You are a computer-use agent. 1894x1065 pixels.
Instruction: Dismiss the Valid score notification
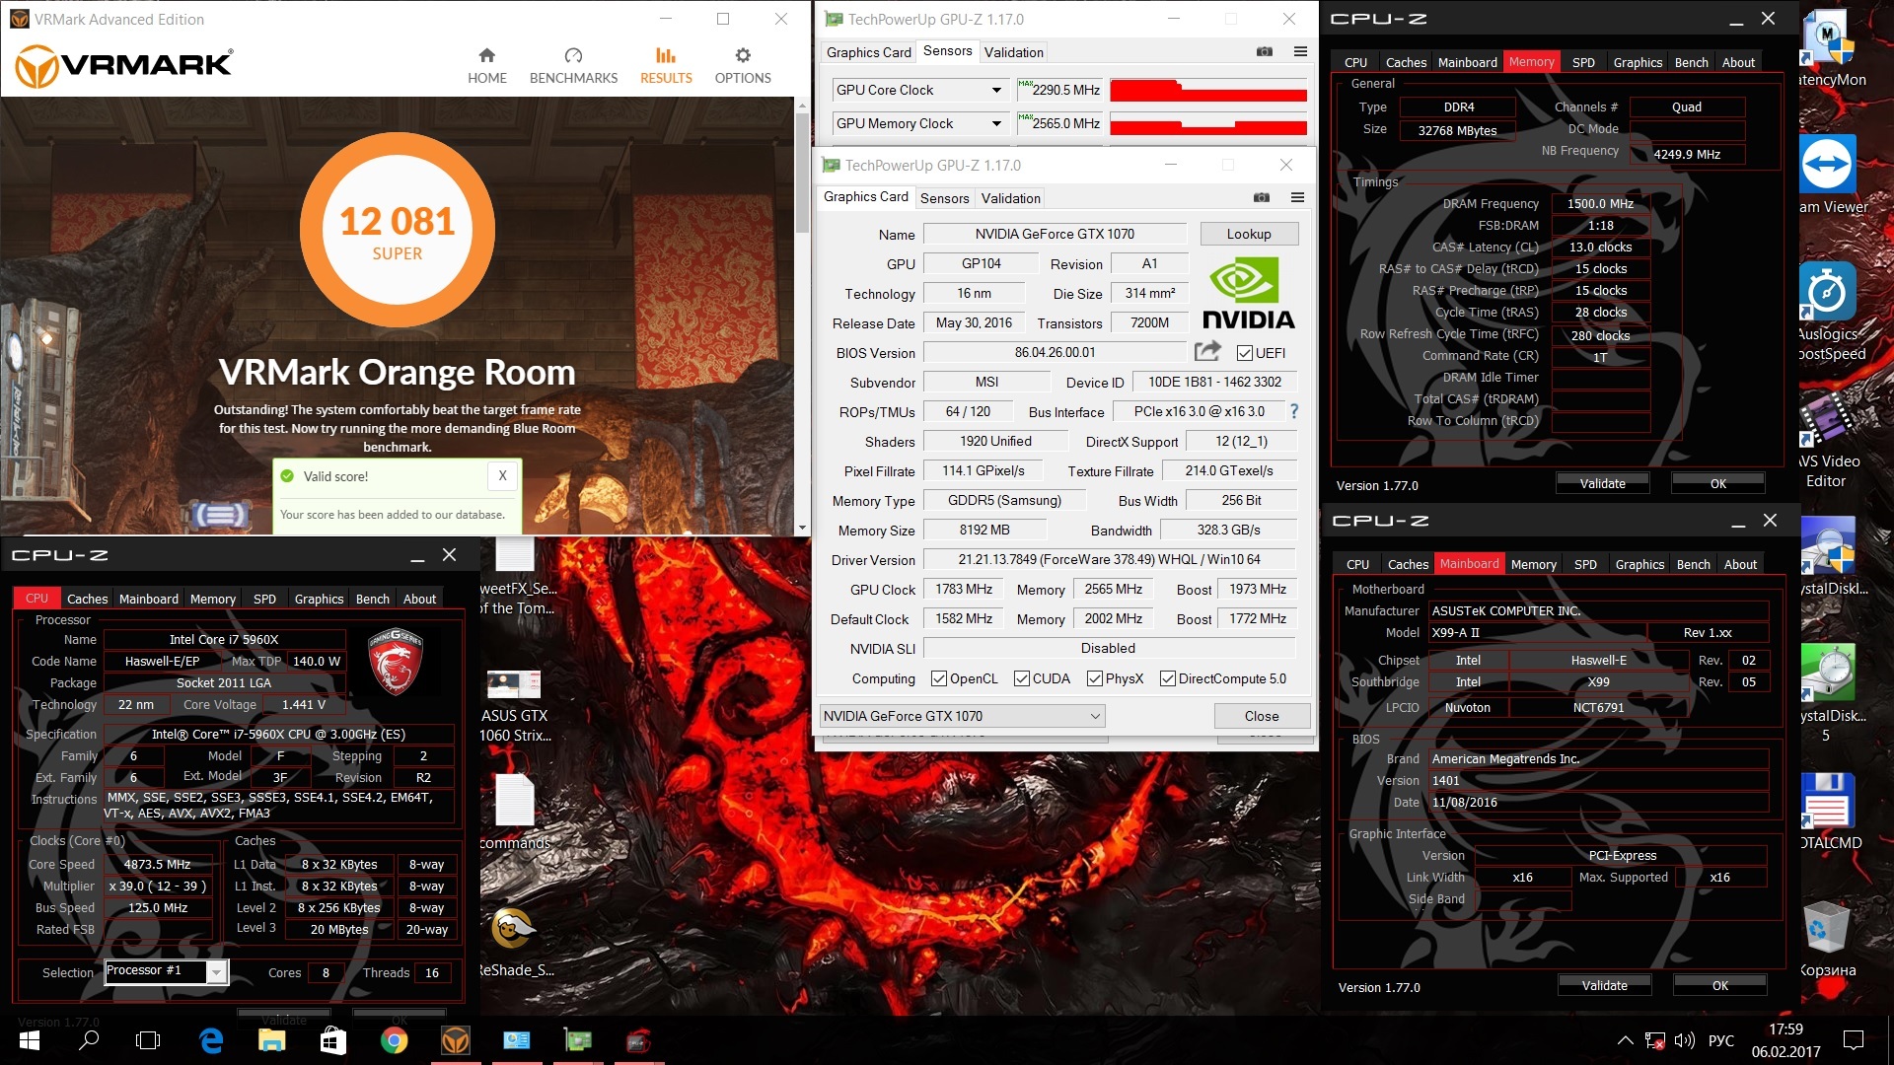pyautogui.click(x=502, y=476)
